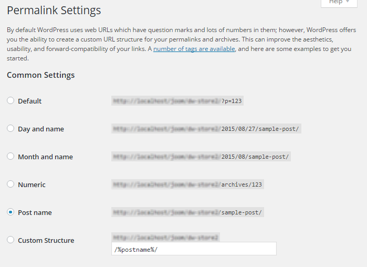Enable the Numeric permalink radio button

(x=11, y=184)
